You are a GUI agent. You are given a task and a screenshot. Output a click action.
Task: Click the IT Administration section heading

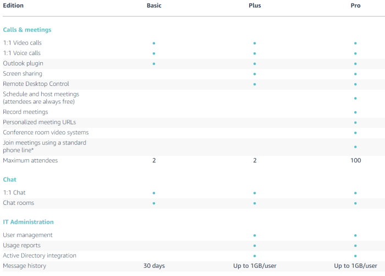point(28,222)
